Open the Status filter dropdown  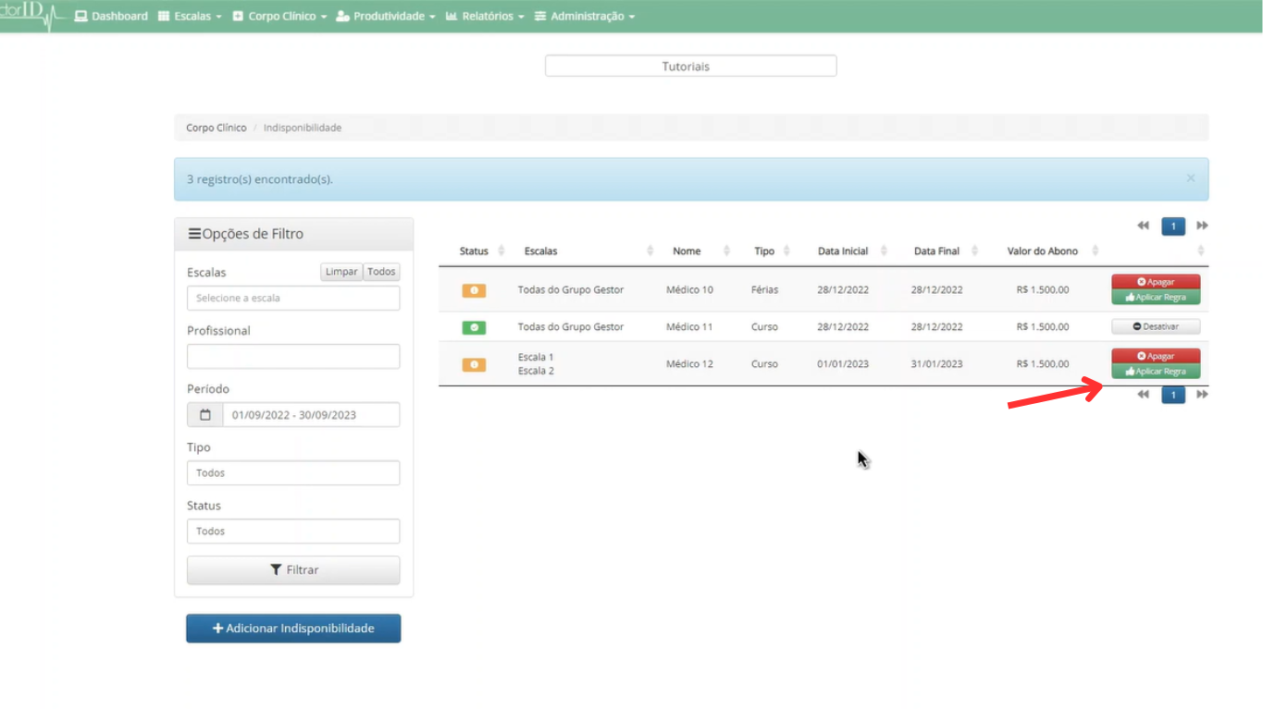[x=293, y=532]
